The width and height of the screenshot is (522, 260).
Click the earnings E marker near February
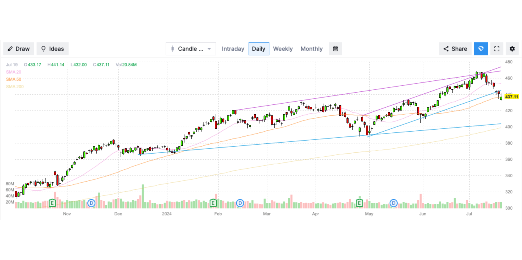coord(213,203)
